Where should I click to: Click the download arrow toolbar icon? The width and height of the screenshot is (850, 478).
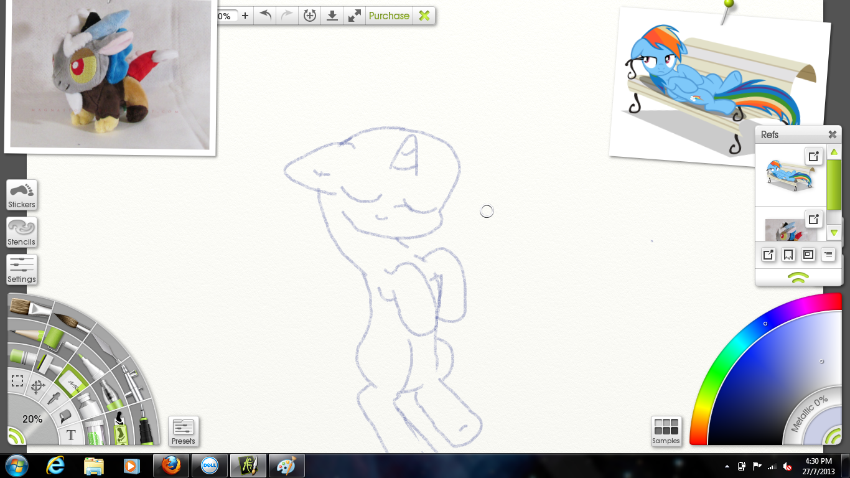[332, 16]
